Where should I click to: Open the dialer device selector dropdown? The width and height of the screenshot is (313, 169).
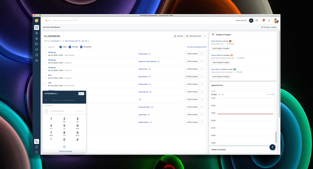[x=81, y=94]
